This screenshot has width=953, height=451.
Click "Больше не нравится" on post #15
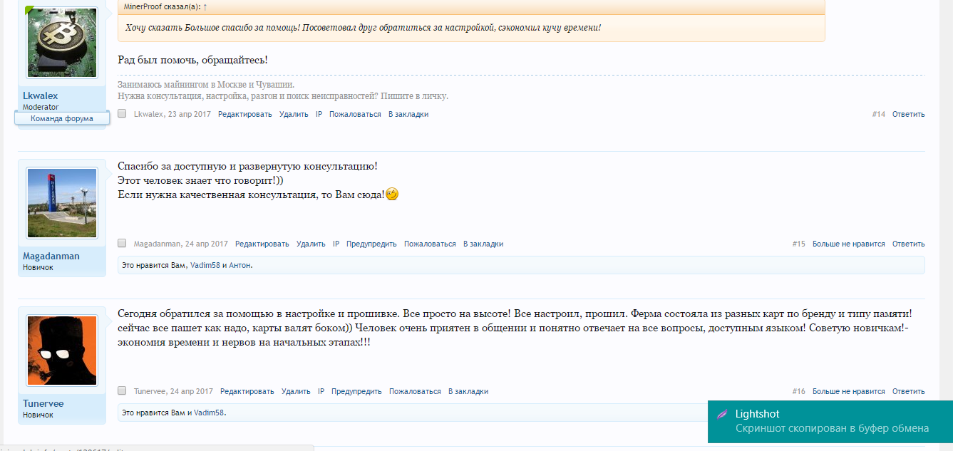point(848,244)
